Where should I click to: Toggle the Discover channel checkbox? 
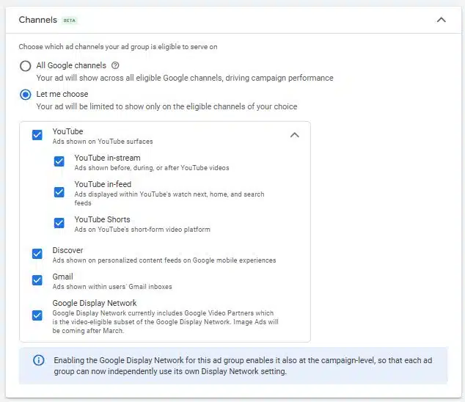(x=37, y=254)
